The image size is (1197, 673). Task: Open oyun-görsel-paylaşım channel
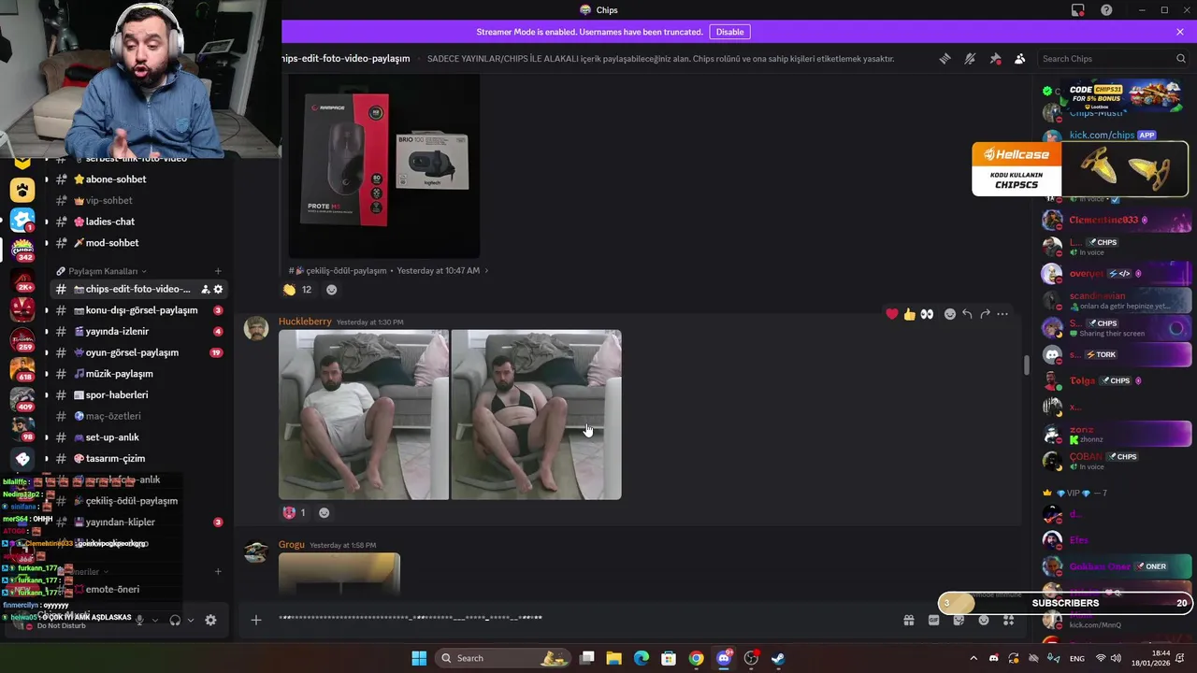137,352
